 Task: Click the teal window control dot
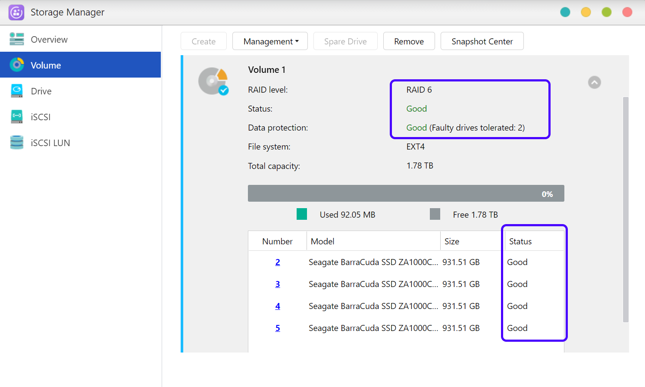[565, 12]
